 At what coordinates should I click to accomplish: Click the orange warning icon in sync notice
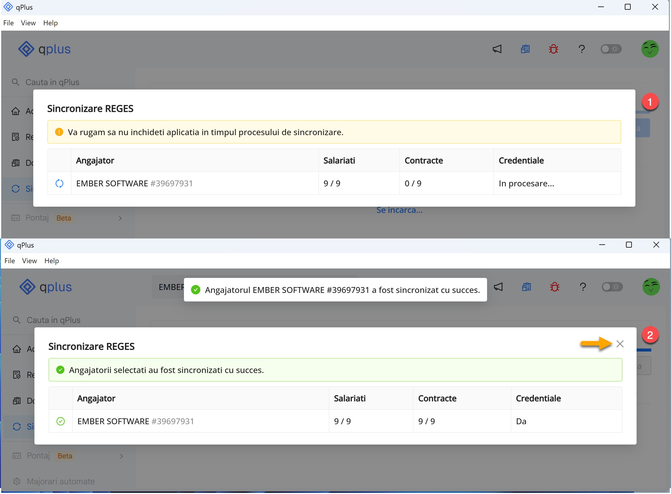point(59,132)
